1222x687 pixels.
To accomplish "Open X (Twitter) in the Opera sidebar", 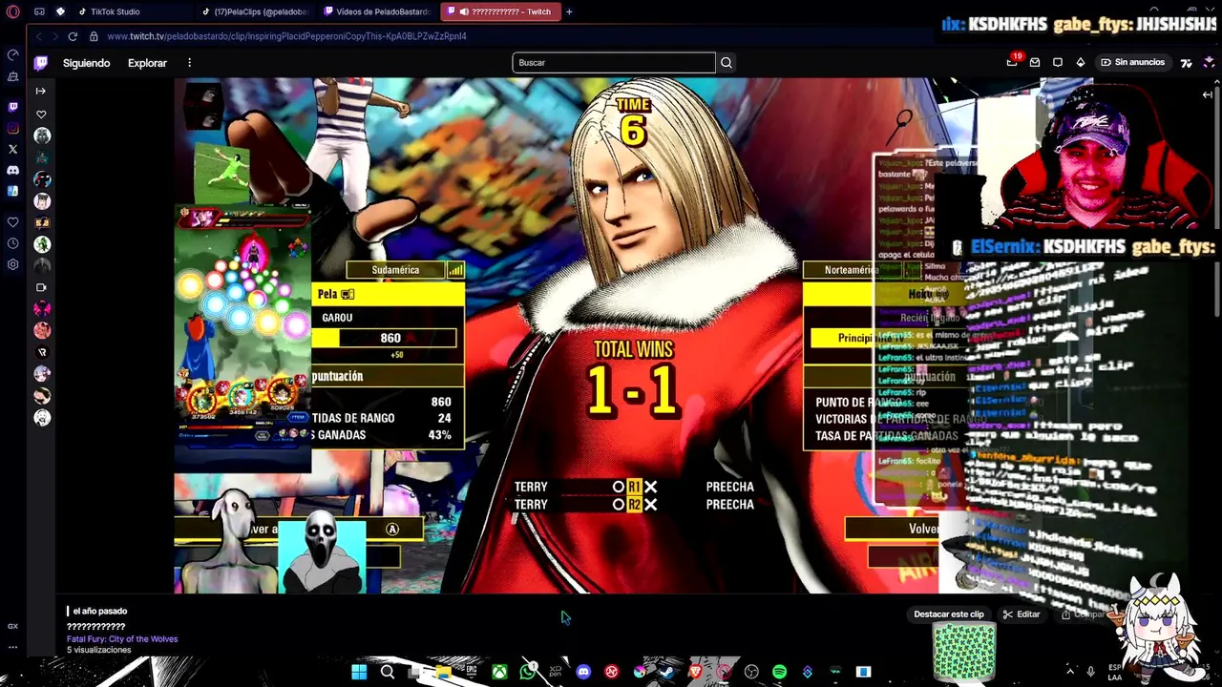I will (12, 149).
